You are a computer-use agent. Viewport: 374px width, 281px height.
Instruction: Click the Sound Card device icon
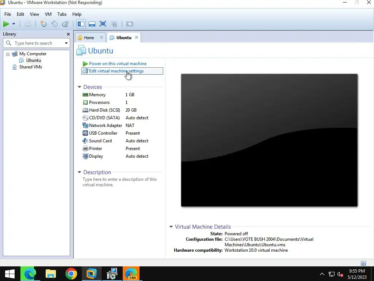pyautogui.click(x=85, y=141)
